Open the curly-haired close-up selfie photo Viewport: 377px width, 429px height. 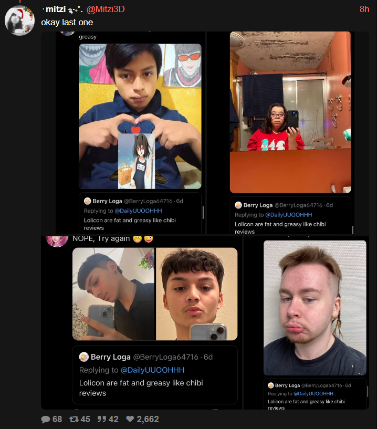(x=197, y=294)
